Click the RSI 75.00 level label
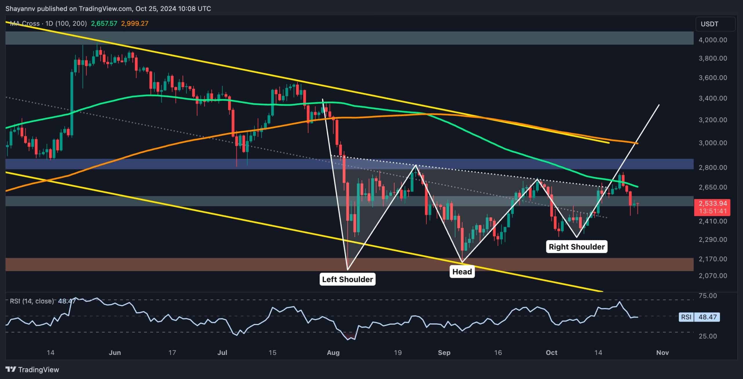743x379 pixels. coord(708,296)
